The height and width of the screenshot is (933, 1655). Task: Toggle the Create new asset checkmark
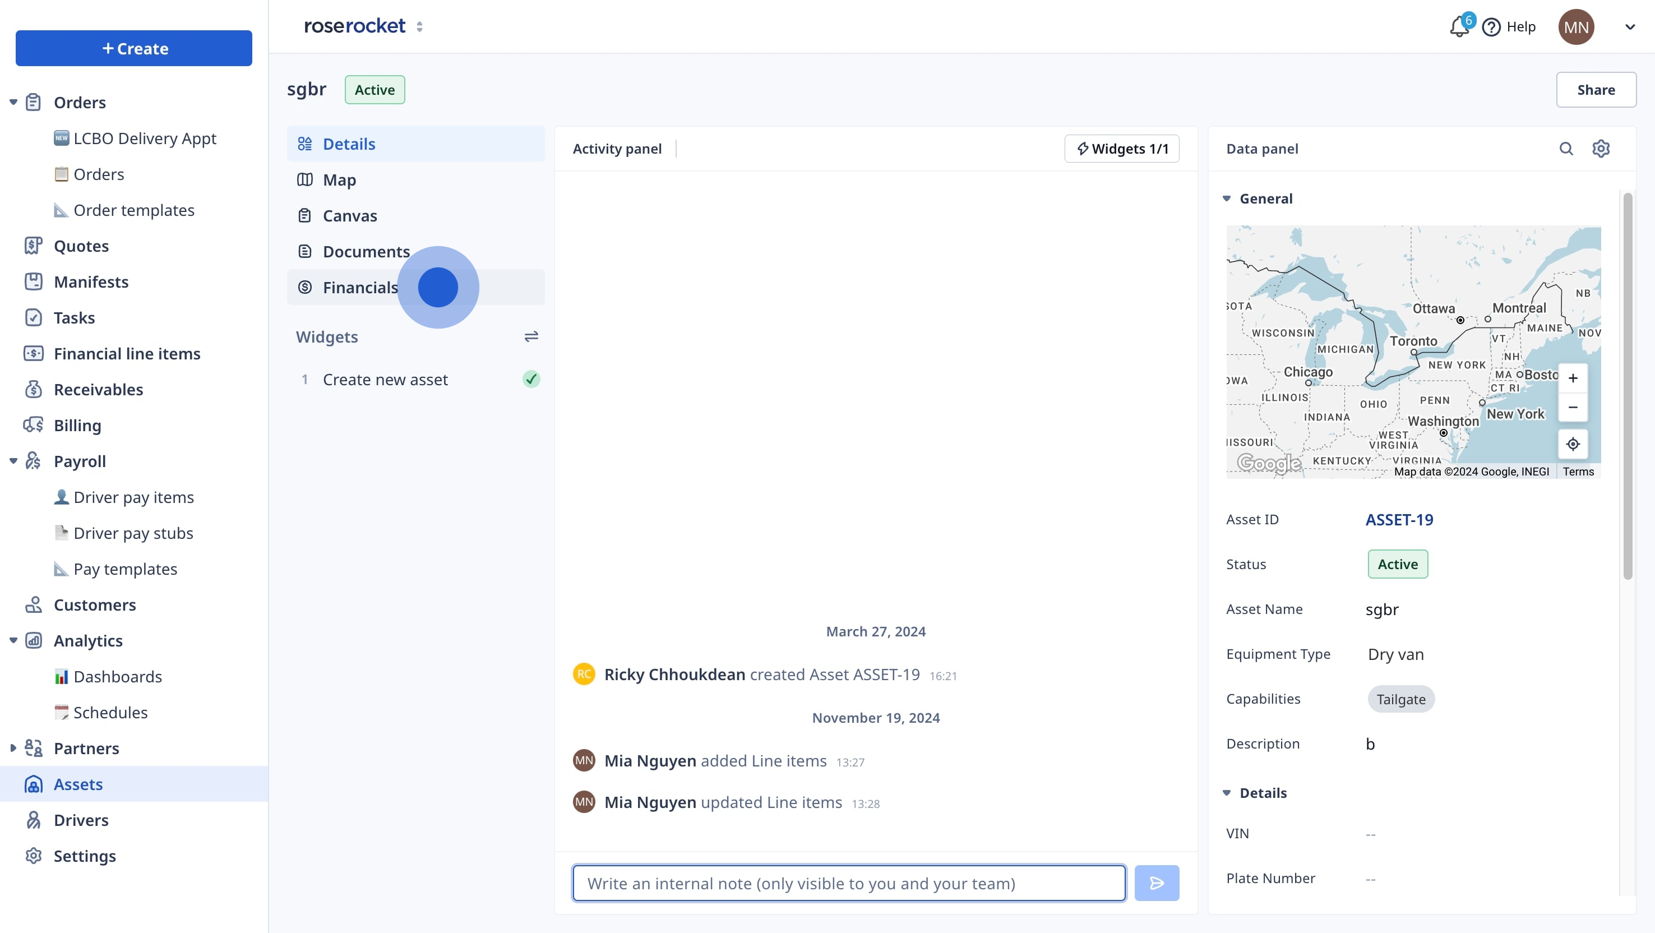531,379
